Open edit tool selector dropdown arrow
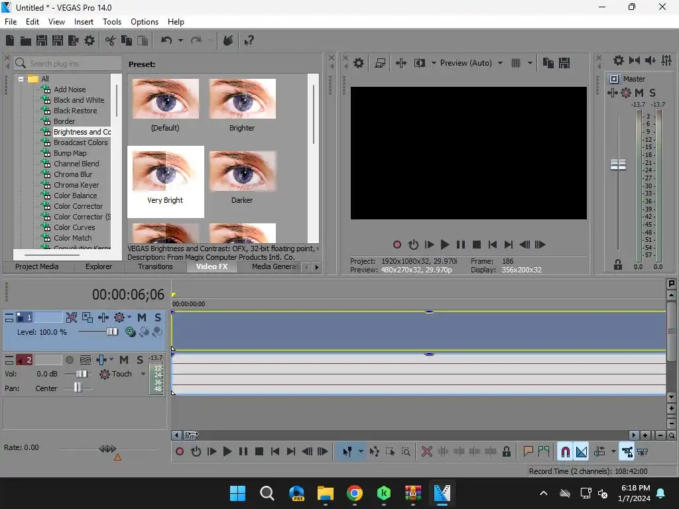This screenshot has width=679, height=509. pyautogui.click(x=360, y=452)
